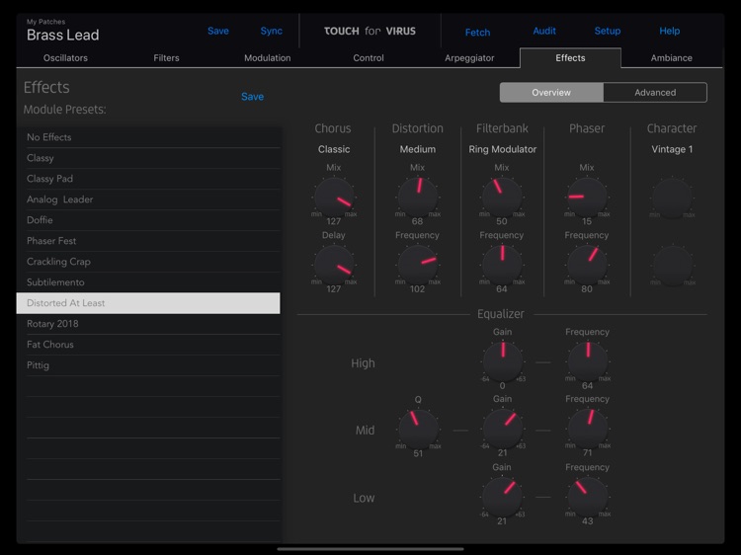Select the Crackling Crap preset
Screen dimensions: 741x555
pyautogui.click(x=148, y=262)
